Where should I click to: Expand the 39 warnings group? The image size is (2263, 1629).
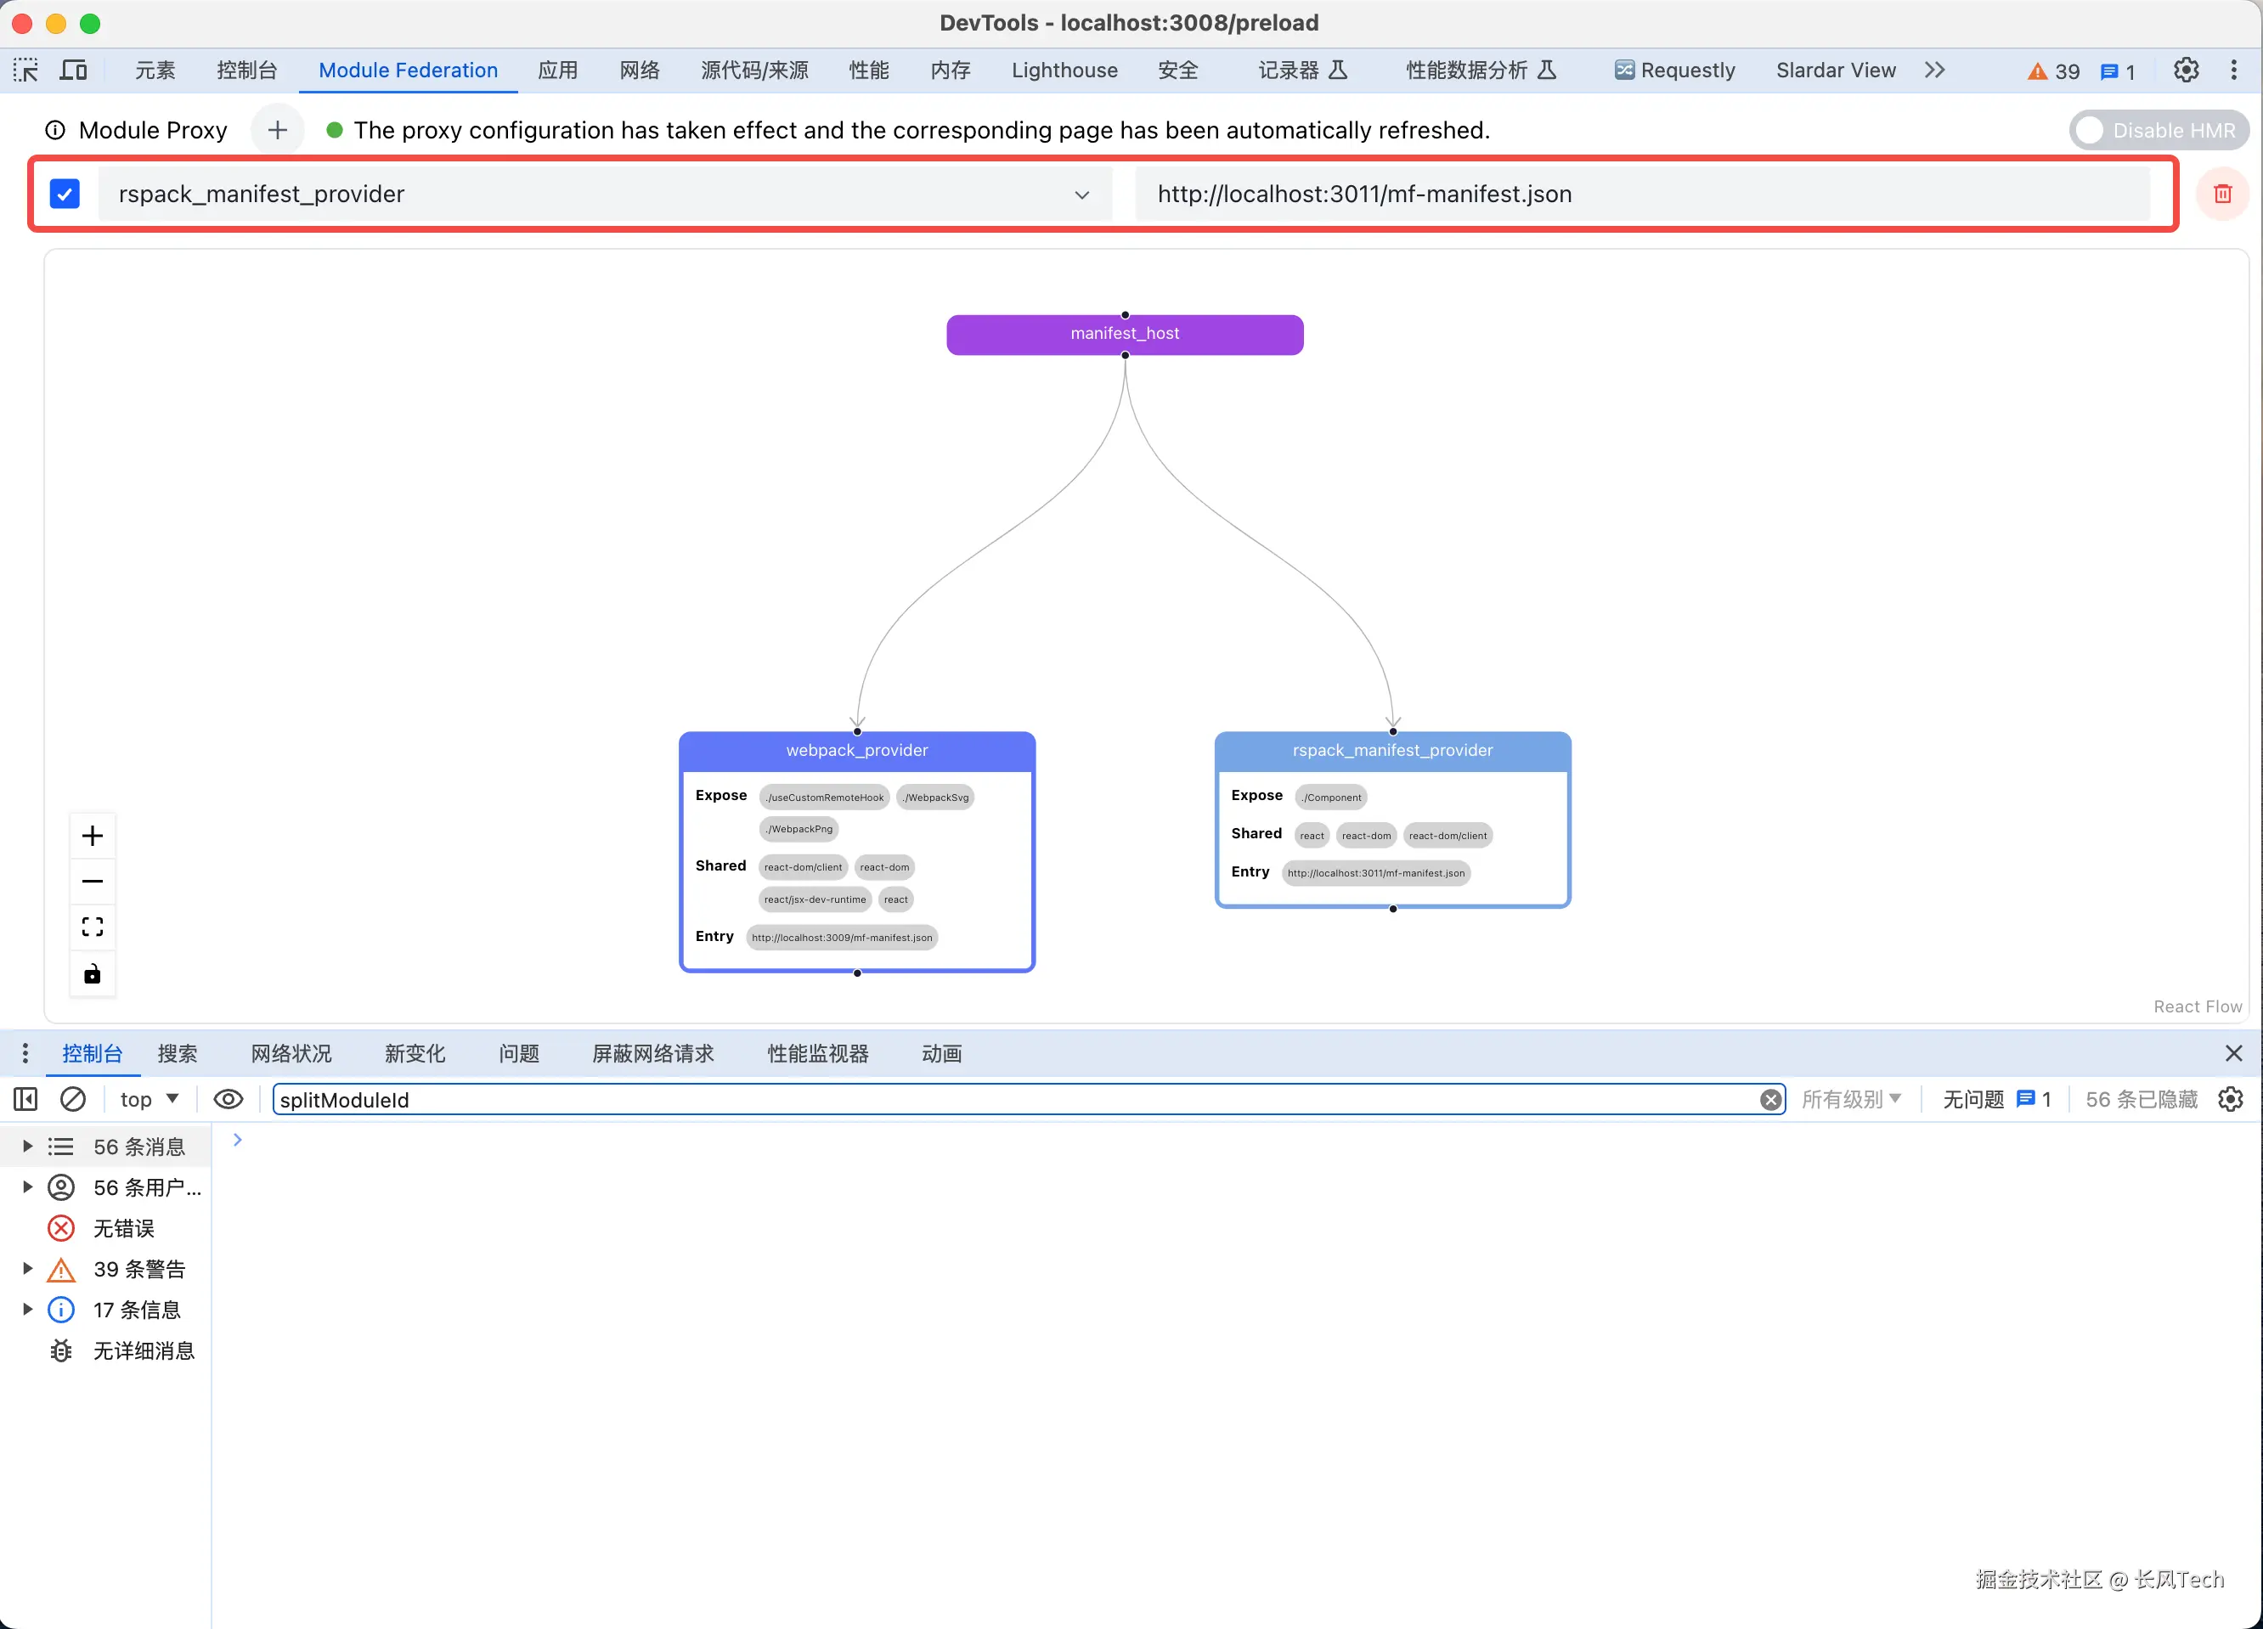click(28, 1268)
